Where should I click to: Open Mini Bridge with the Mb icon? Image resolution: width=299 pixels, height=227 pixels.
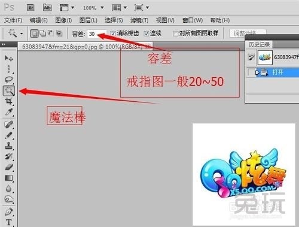coord(47,8)
